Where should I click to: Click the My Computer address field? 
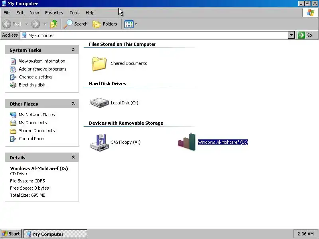(154, 35)
